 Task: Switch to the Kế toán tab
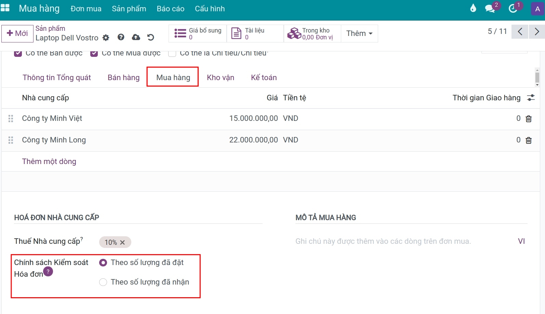point(264,78)
